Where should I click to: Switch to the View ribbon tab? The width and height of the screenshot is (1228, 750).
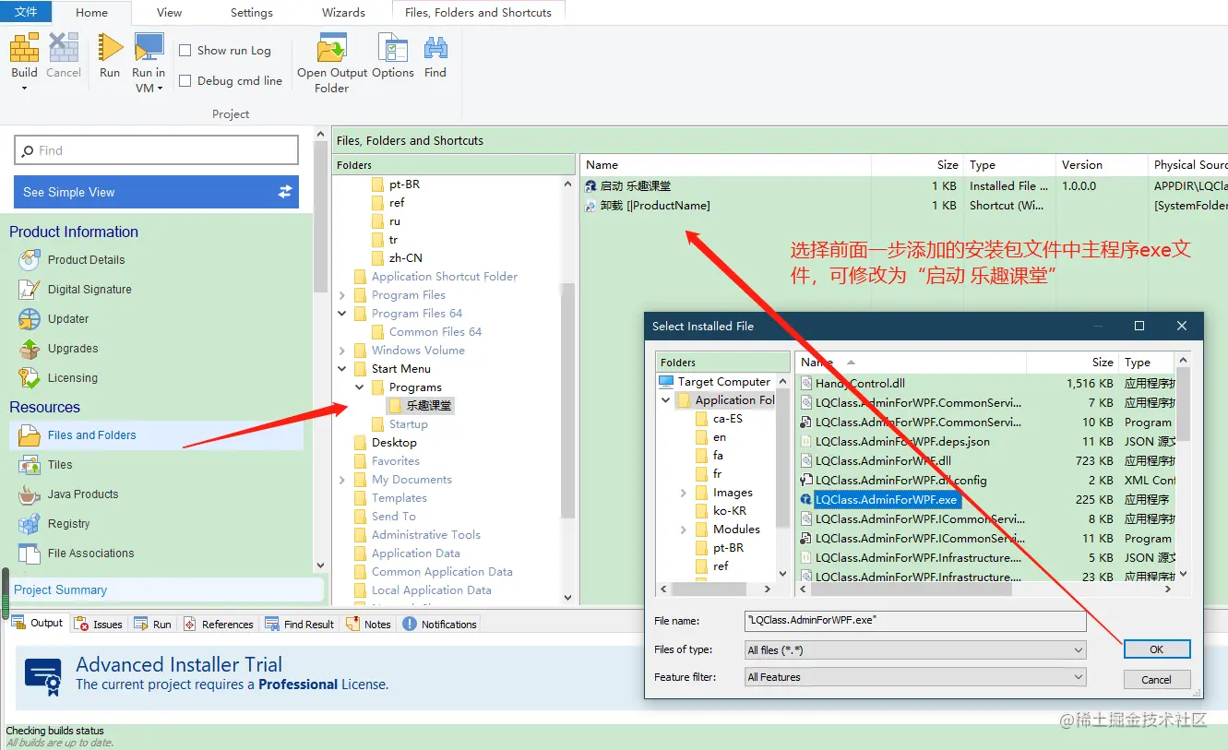coord(170,13)
